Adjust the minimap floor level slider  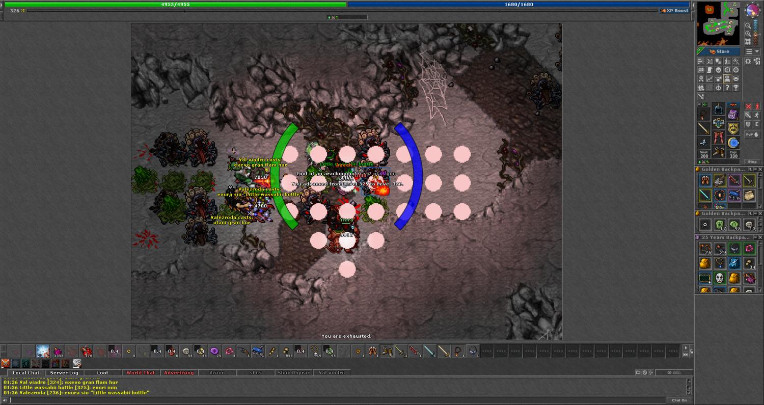tap(757, 32)
